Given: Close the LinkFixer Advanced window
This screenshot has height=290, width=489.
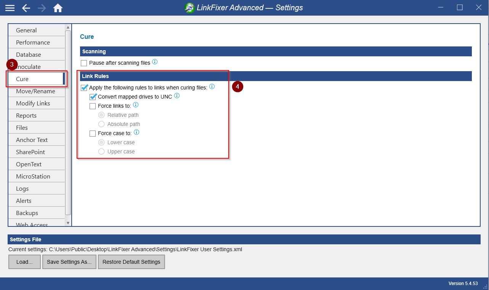Looking at the screenshot, I should (479, 8).
